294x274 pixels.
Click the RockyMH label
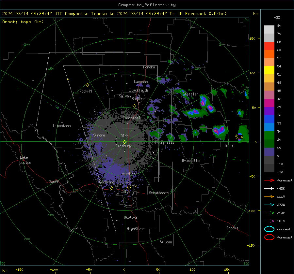coord(86,91)
